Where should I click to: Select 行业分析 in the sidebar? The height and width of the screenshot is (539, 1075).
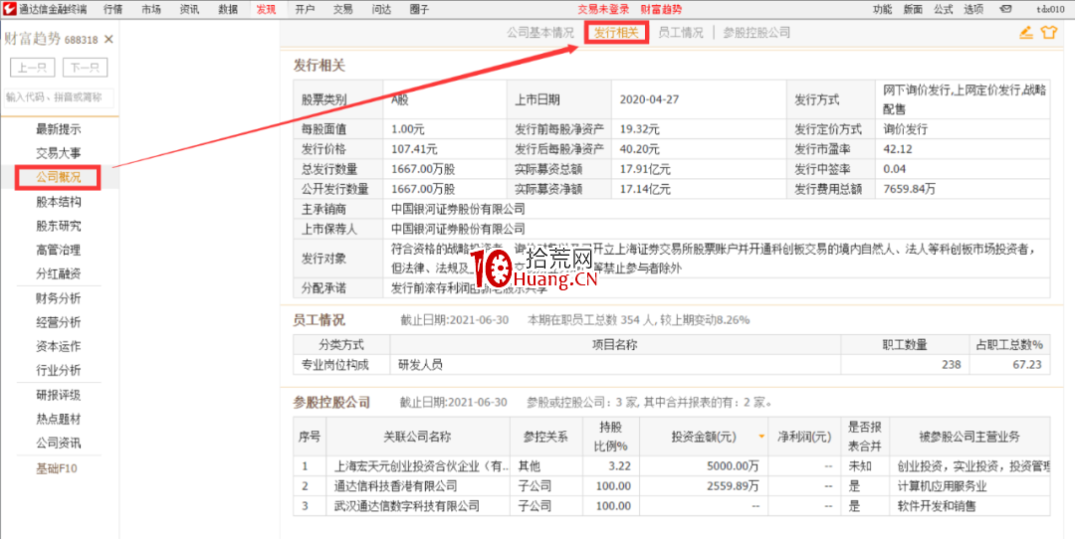(x=59, y=371)
